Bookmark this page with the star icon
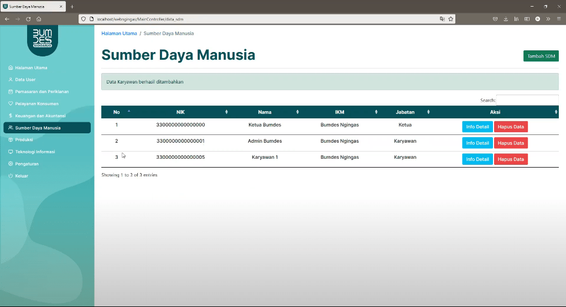The width and height of the screenshot is (566, 307). (451, 19)
